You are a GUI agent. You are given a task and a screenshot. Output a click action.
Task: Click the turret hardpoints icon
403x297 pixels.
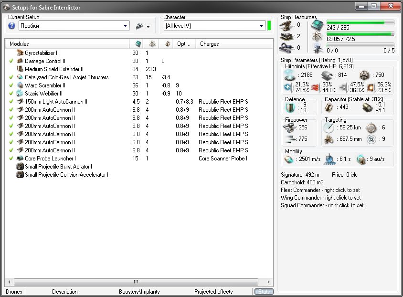[286, 25]
